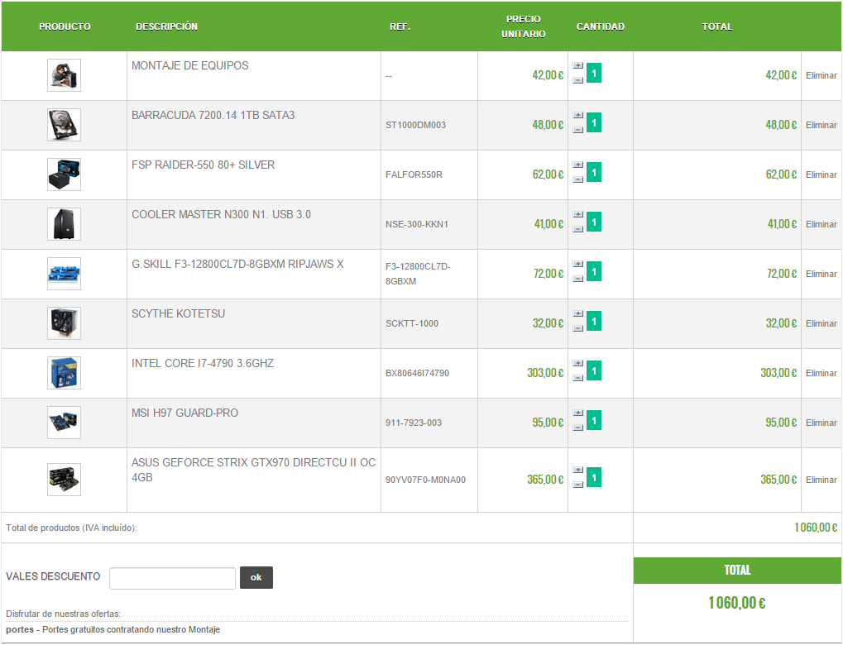Open the G.Skill Ripjaws RAM thumbnail
843x645 pixels.
[64, 274]
